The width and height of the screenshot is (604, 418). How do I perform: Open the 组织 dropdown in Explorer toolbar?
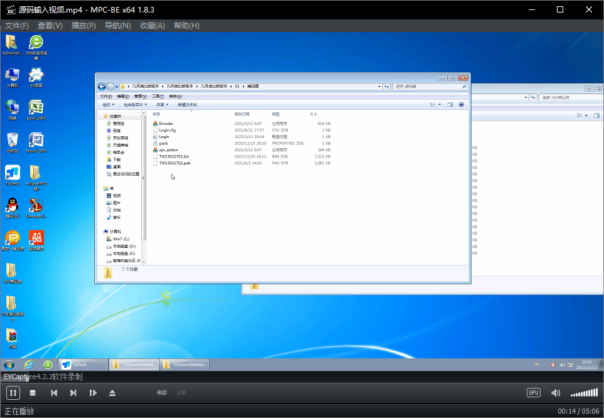[108, 105]
